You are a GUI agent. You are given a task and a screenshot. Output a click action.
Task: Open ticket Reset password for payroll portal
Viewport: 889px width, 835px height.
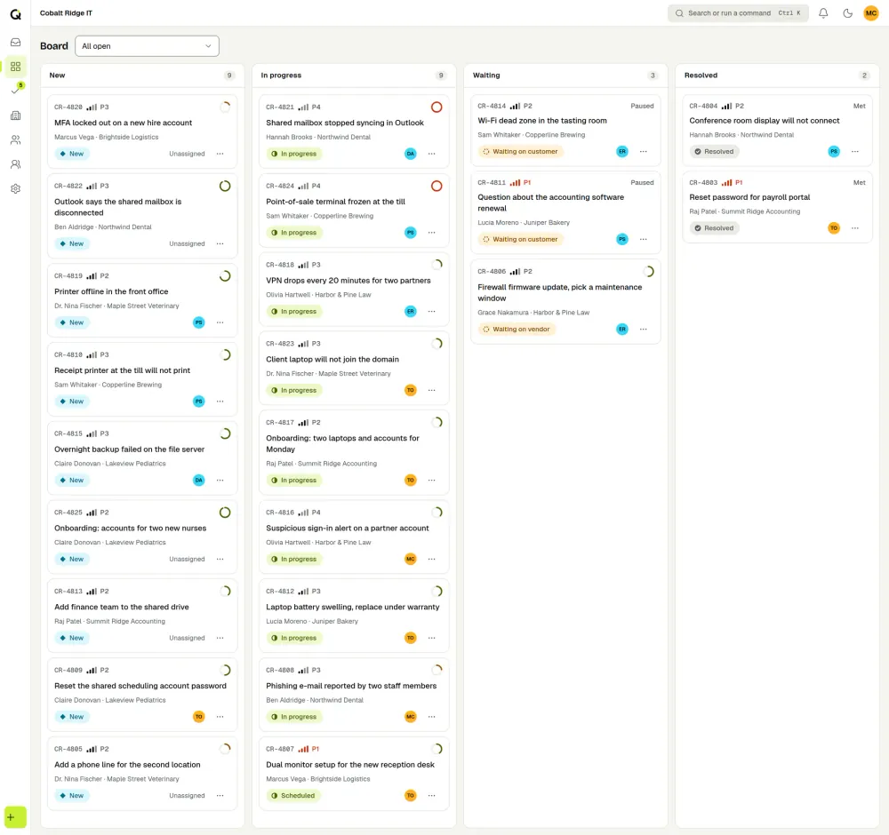[749, 197]
